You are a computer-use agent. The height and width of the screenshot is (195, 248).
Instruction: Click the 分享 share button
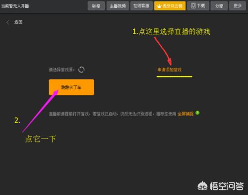tap(219, 6)
